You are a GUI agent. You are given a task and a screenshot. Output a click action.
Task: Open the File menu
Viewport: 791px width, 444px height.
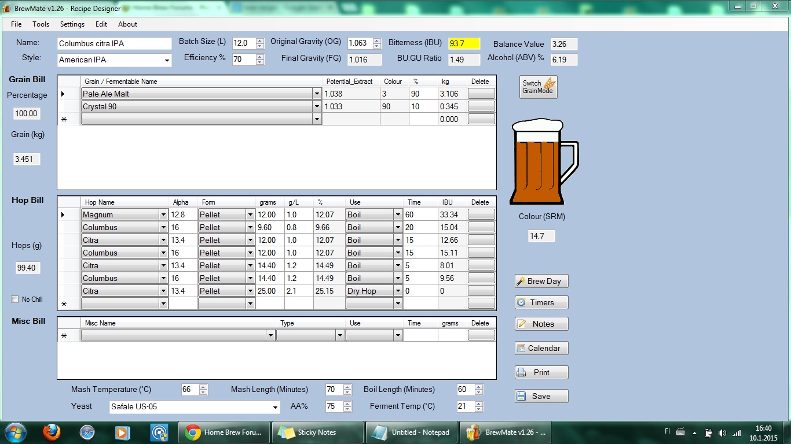click(16, 24)
